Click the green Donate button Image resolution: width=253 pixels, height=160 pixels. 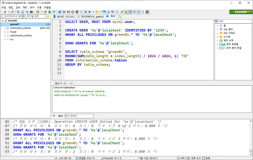pos(241,12)
